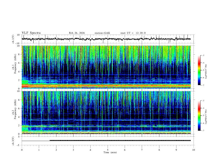Click the ch.1 voltage waveform trace

106,39
